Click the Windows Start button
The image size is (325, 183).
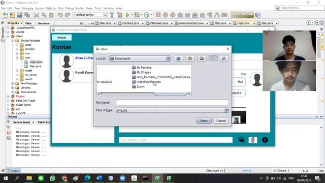6,178
